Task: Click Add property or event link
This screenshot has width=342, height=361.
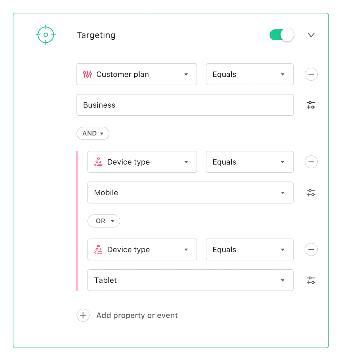Action: tap(137, 315)
